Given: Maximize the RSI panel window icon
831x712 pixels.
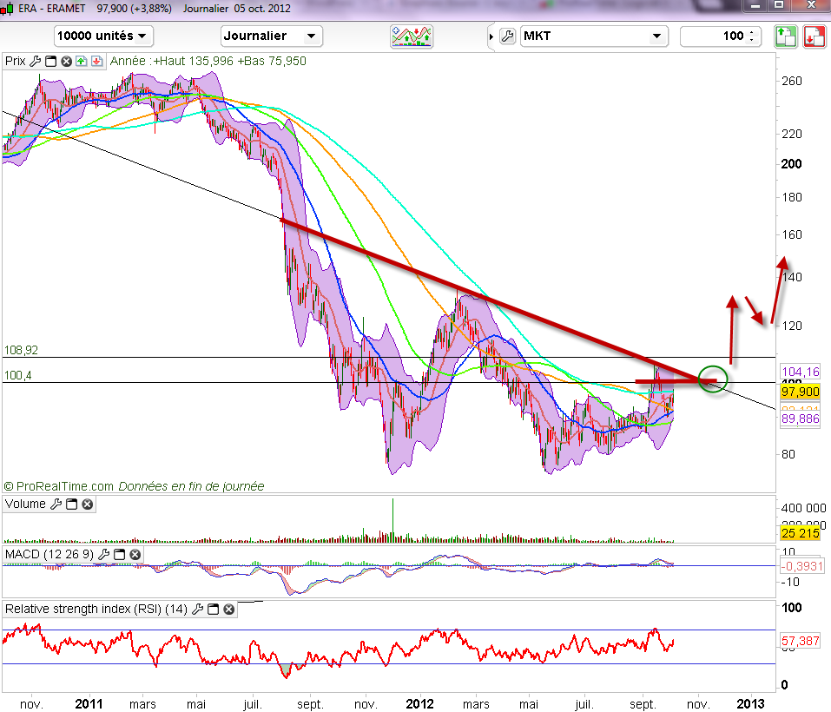Looking at the screenshot, I should (211, 610).
